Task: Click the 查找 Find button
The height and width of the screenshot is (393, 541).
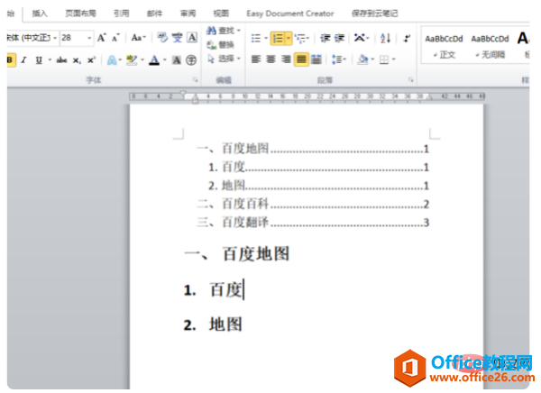Action: pyautogui.click(x=224, y=31)
